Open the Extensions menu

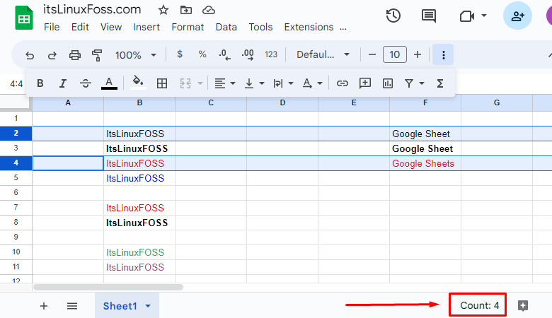[309, 27]
